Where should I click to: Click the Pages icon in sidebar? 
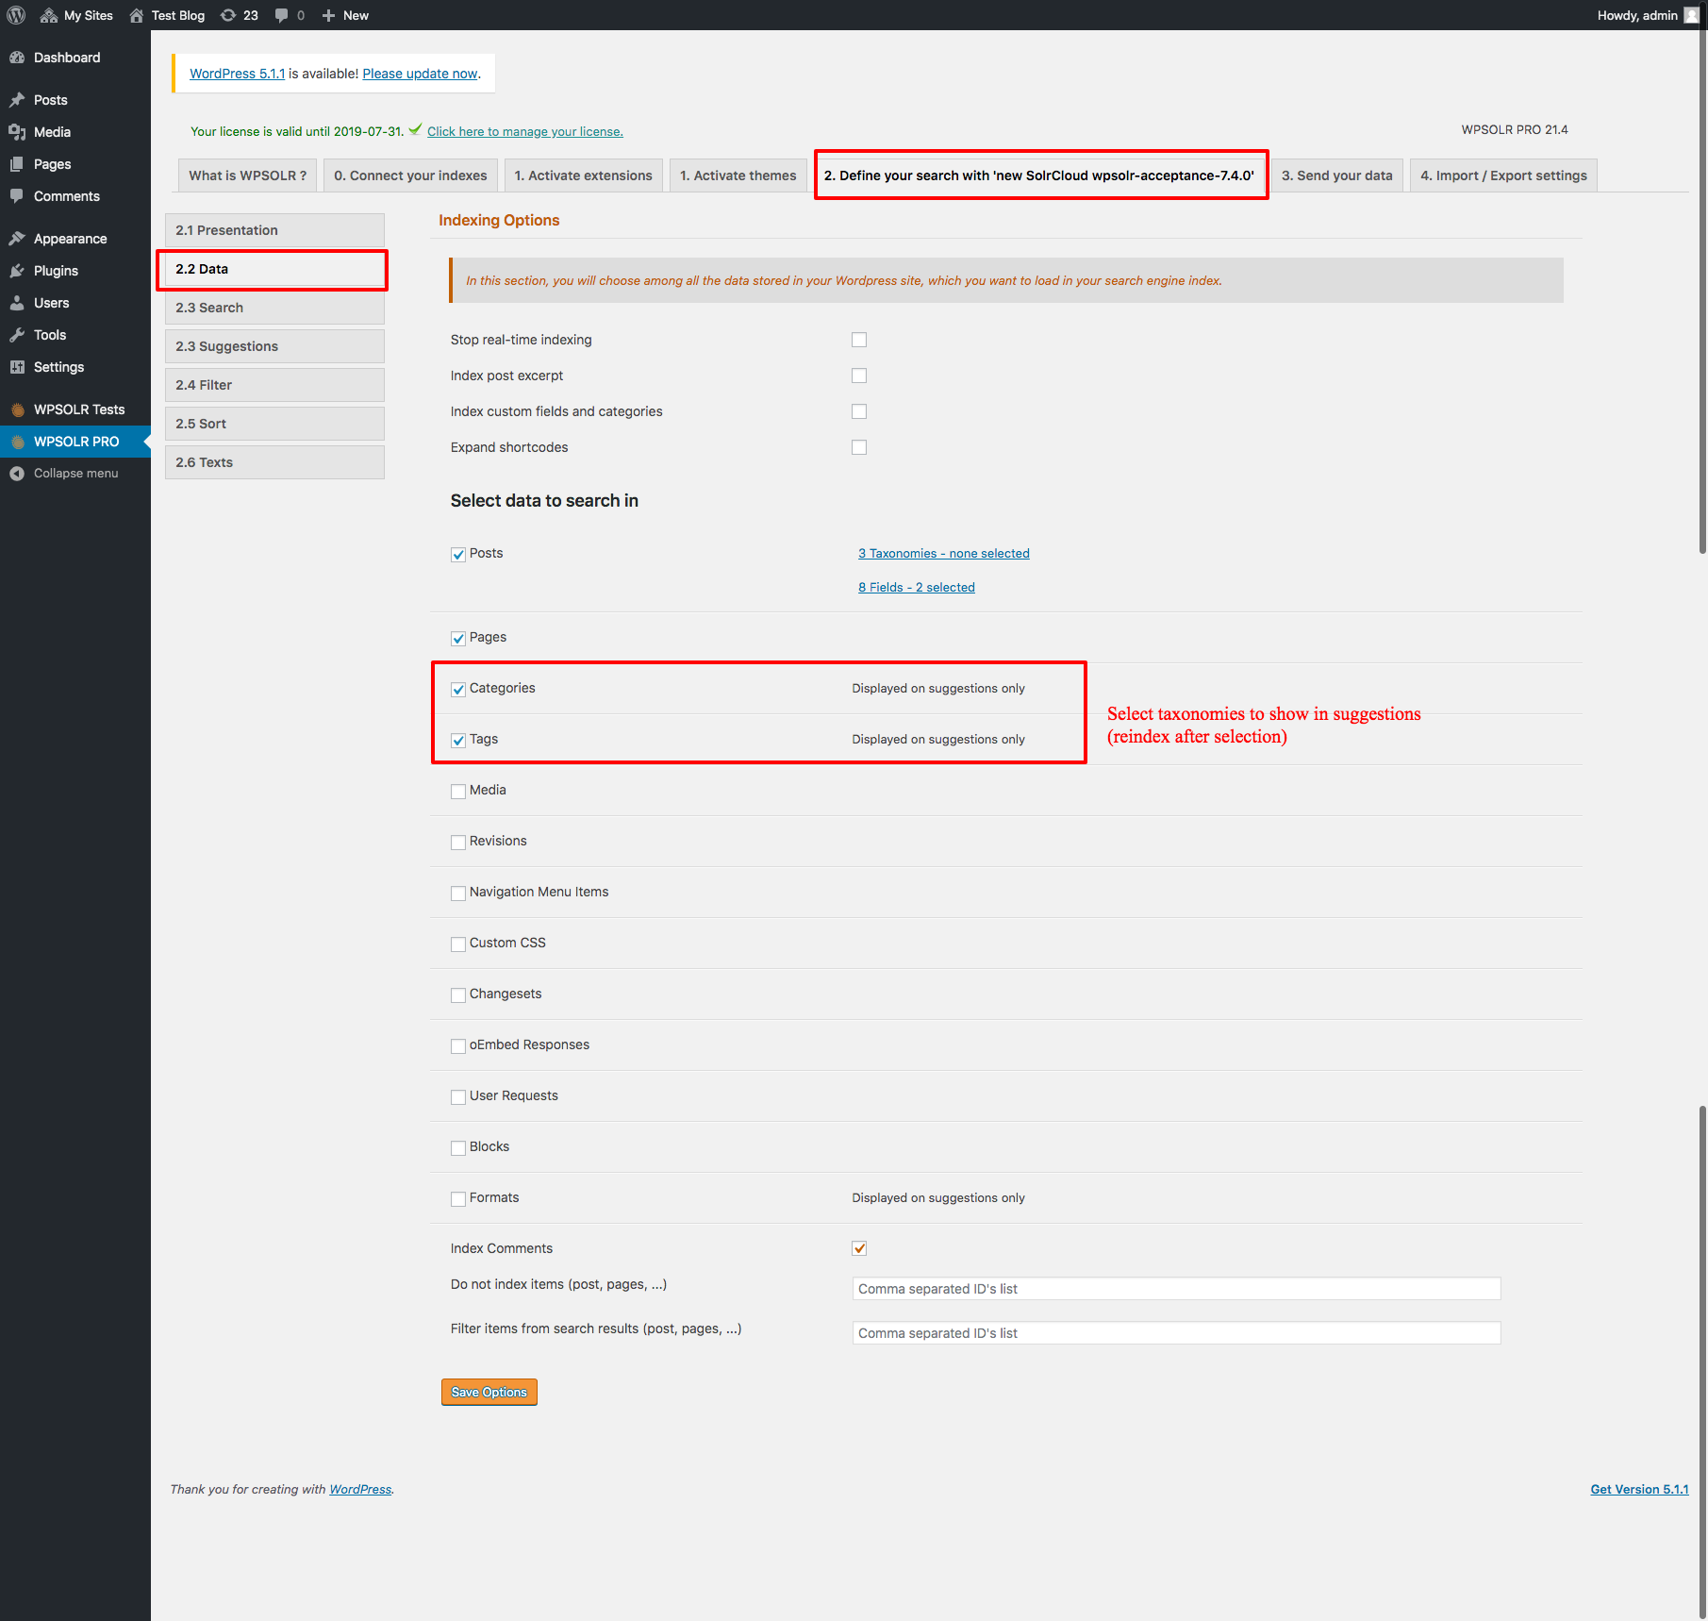pos(17,164)
